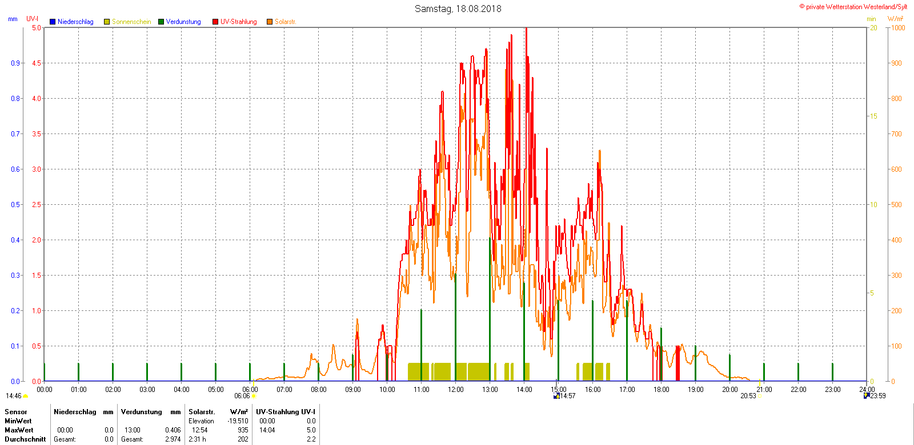Click the 13:00 Verdunstung maximum time
This screenshot has width=914, height=445.
pos(132,430)
